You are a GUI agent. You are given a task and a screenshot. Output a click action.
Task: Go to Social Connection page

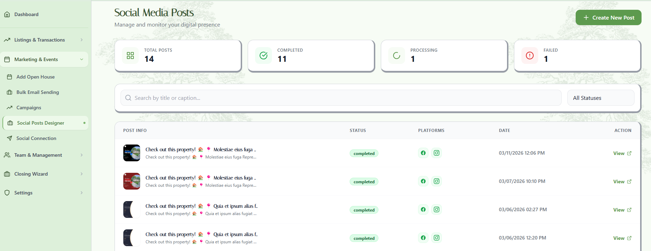tap(36, 138)
